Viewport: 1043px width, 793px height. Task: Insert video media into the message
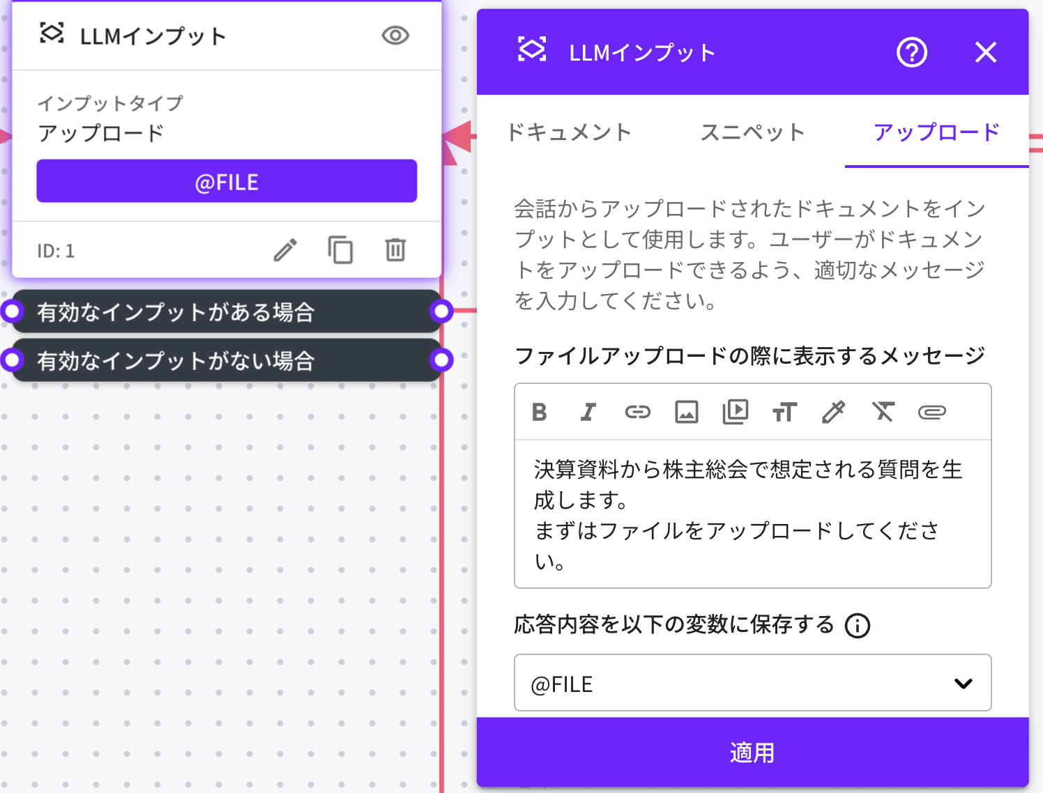[x=736, y=412]
